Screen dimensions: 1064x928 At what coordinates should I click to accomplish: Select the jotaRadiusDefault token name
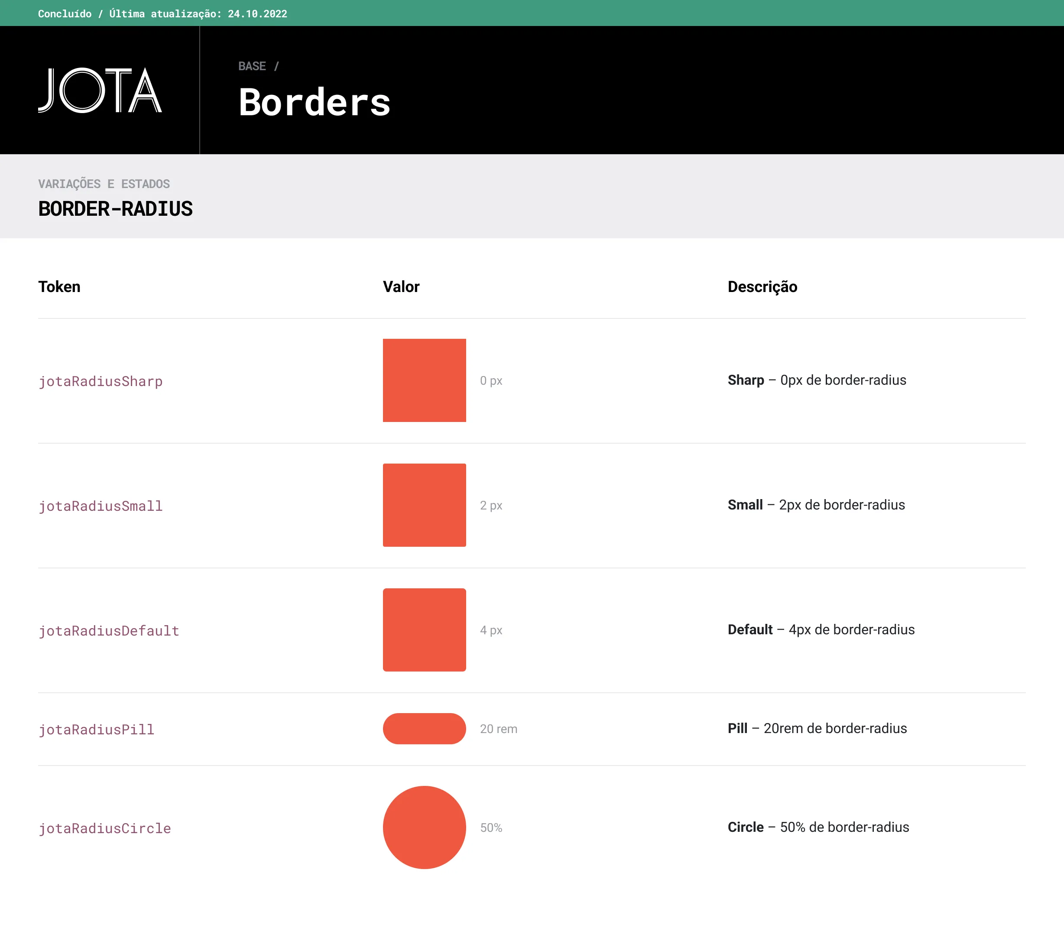pyautogui.click(x=109, y=631)
